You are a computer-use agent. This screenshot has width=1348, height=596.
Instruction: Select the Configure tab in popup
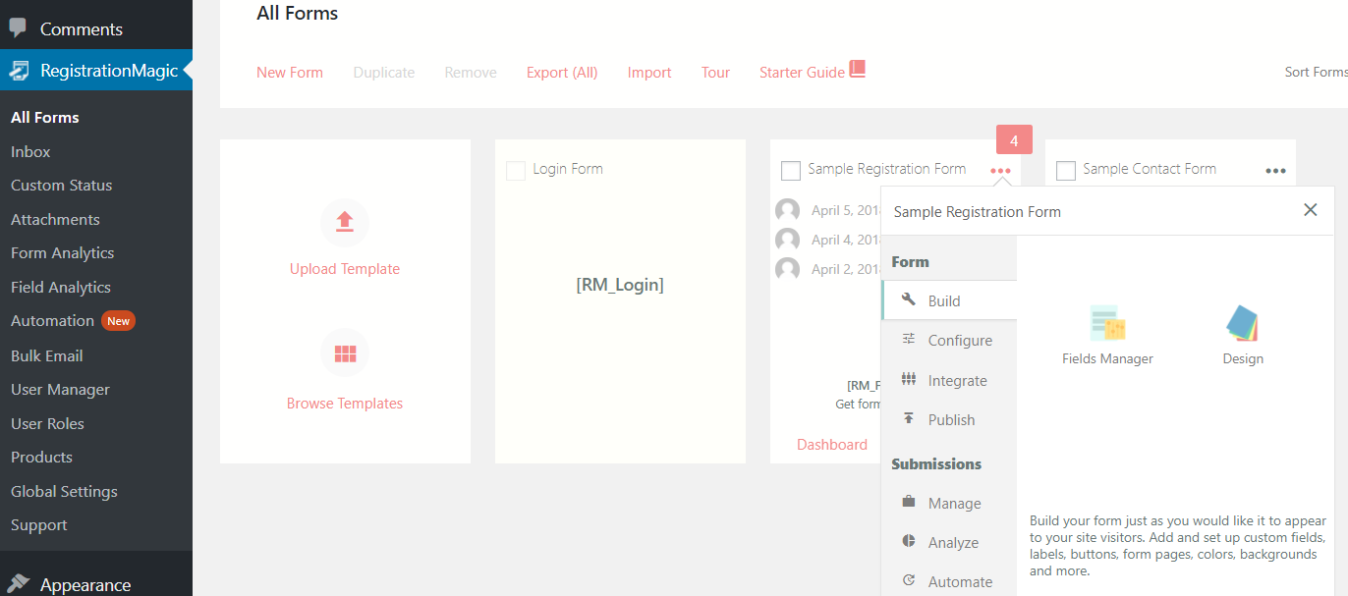pyautogui.click(x=949, y=340)
